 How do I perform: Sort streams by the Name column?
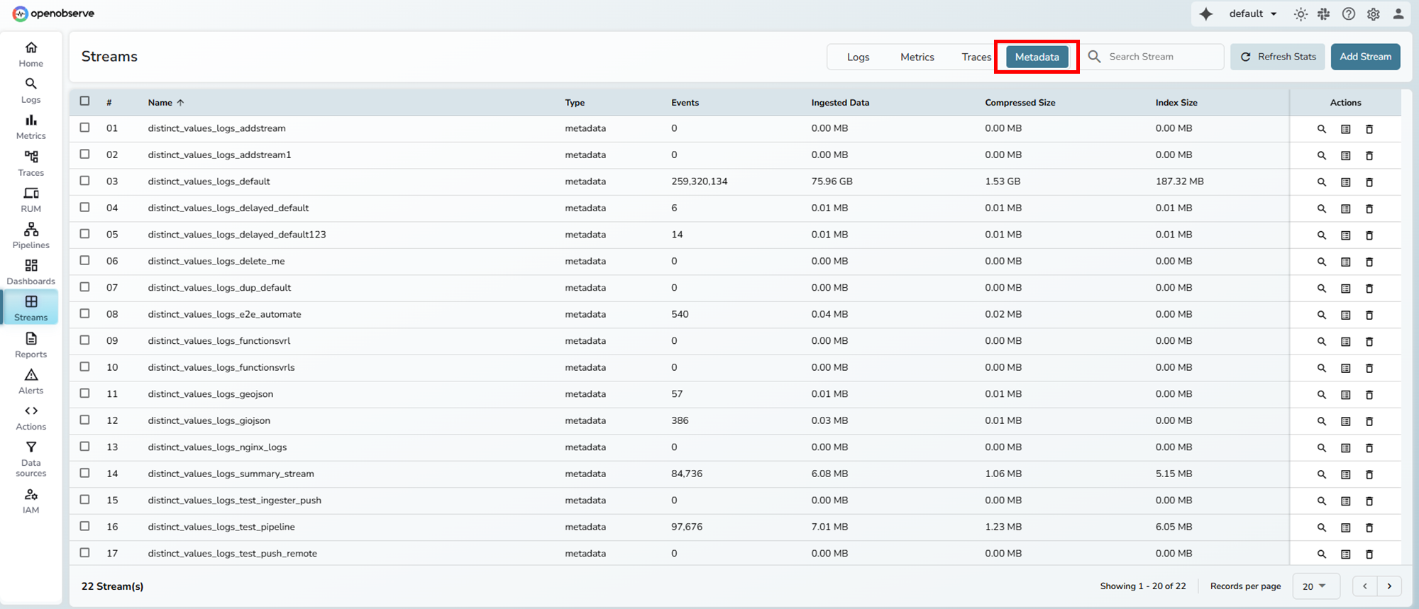point(166,103)
